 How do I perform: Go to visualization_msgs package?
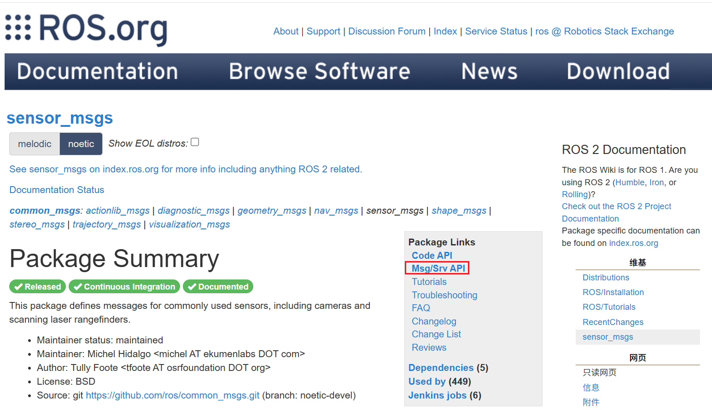click(189, 224)
